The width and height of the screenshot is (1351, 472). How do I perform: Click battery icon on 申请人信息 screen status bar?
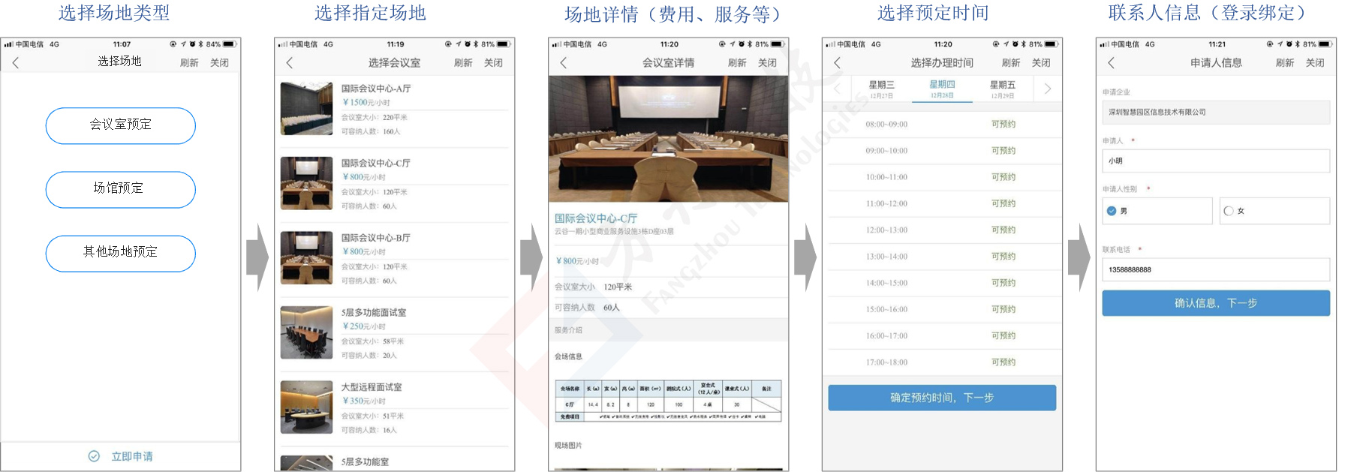coord(1325,44)
